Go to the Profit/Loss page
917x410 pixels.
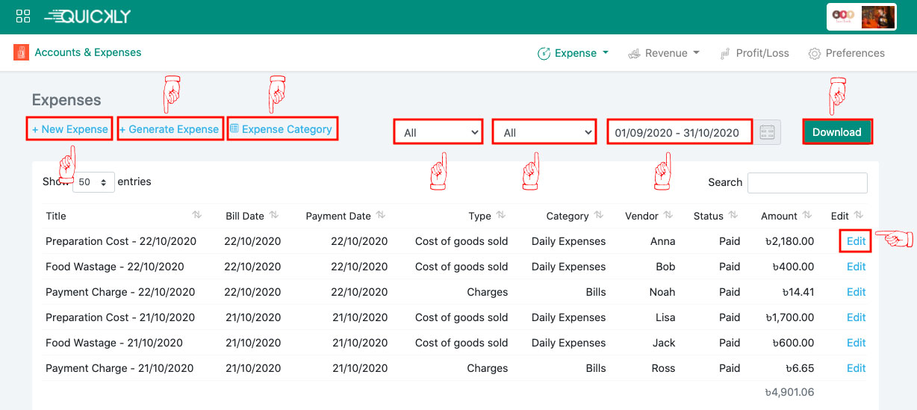coord(753,53)
